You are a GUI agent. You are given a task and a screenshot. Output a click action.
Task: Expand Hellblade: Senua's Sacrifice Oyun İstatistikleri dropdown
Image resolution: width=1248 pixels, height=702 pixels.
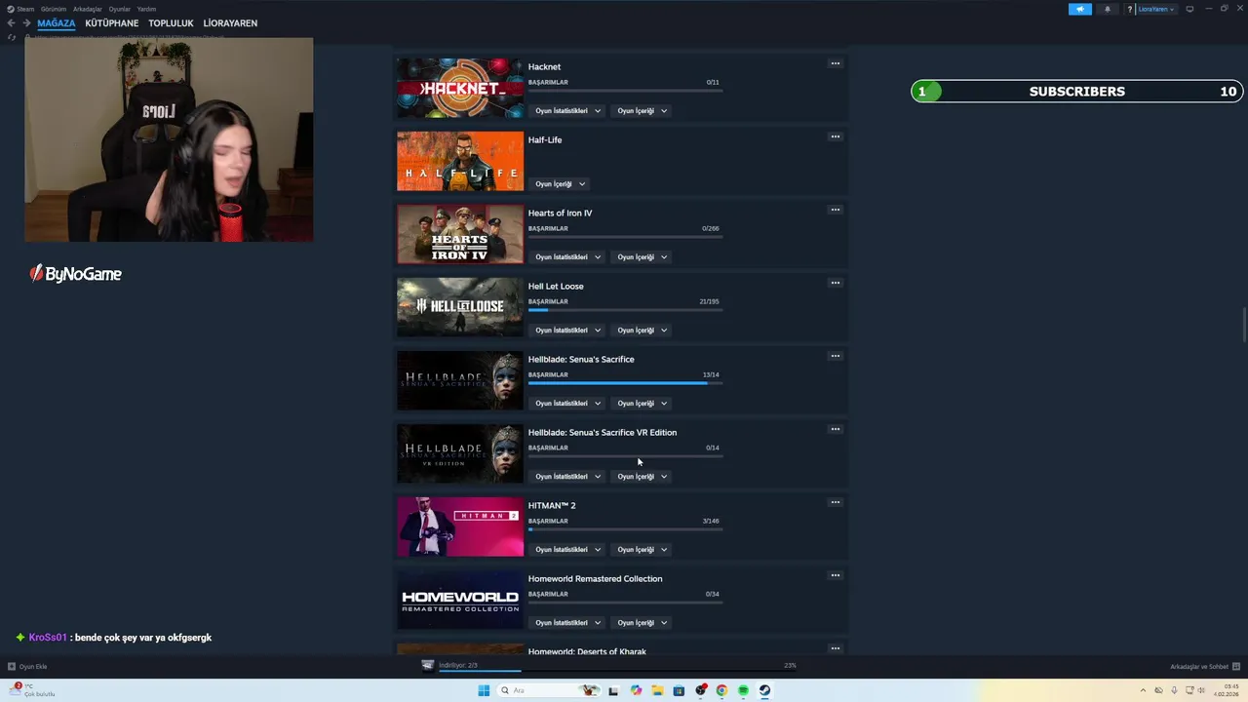567,404
